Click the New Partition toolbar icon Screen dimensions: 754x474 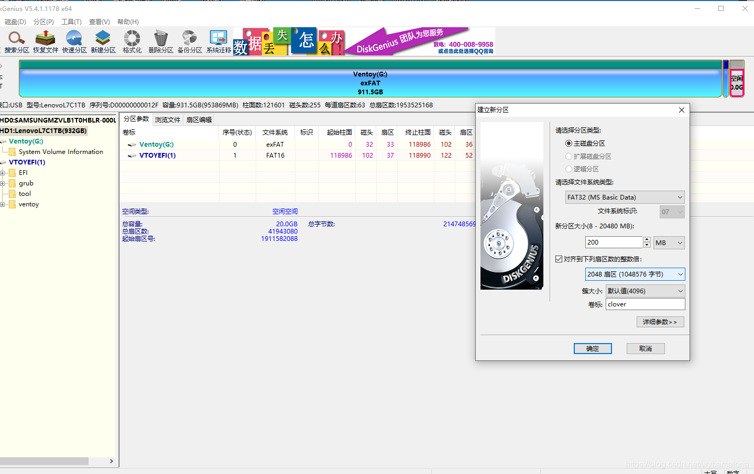click(x=103, y=41)
